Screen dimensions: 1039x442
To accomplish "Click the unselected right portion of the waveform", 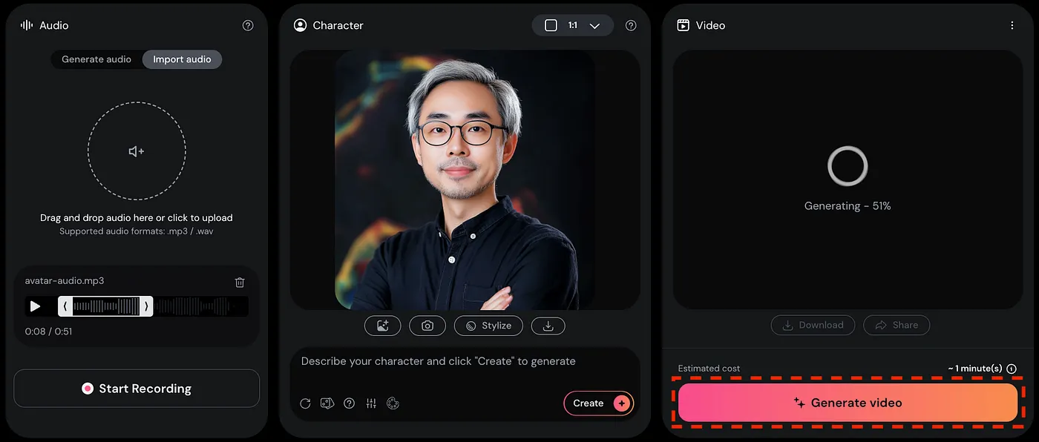I will (x=200, y=306).
